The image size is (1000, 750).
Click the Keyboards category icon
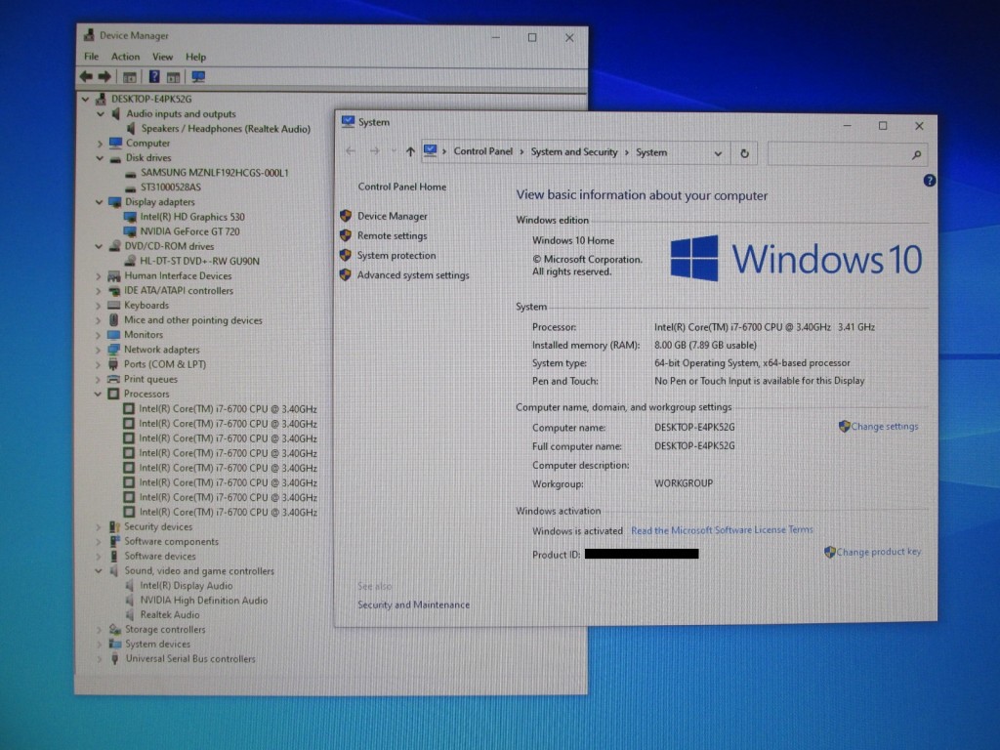click(x=114, y=306)
